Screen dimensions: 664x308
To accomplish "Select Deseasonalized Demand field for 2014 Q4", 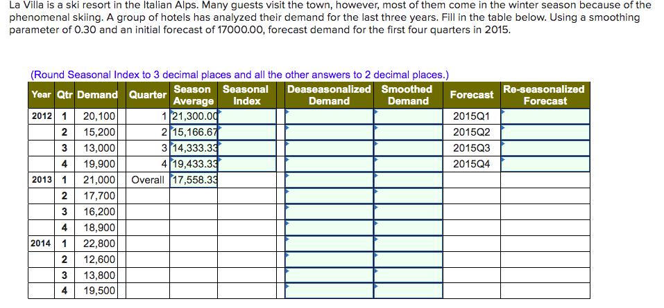I will tap(329, 291).
